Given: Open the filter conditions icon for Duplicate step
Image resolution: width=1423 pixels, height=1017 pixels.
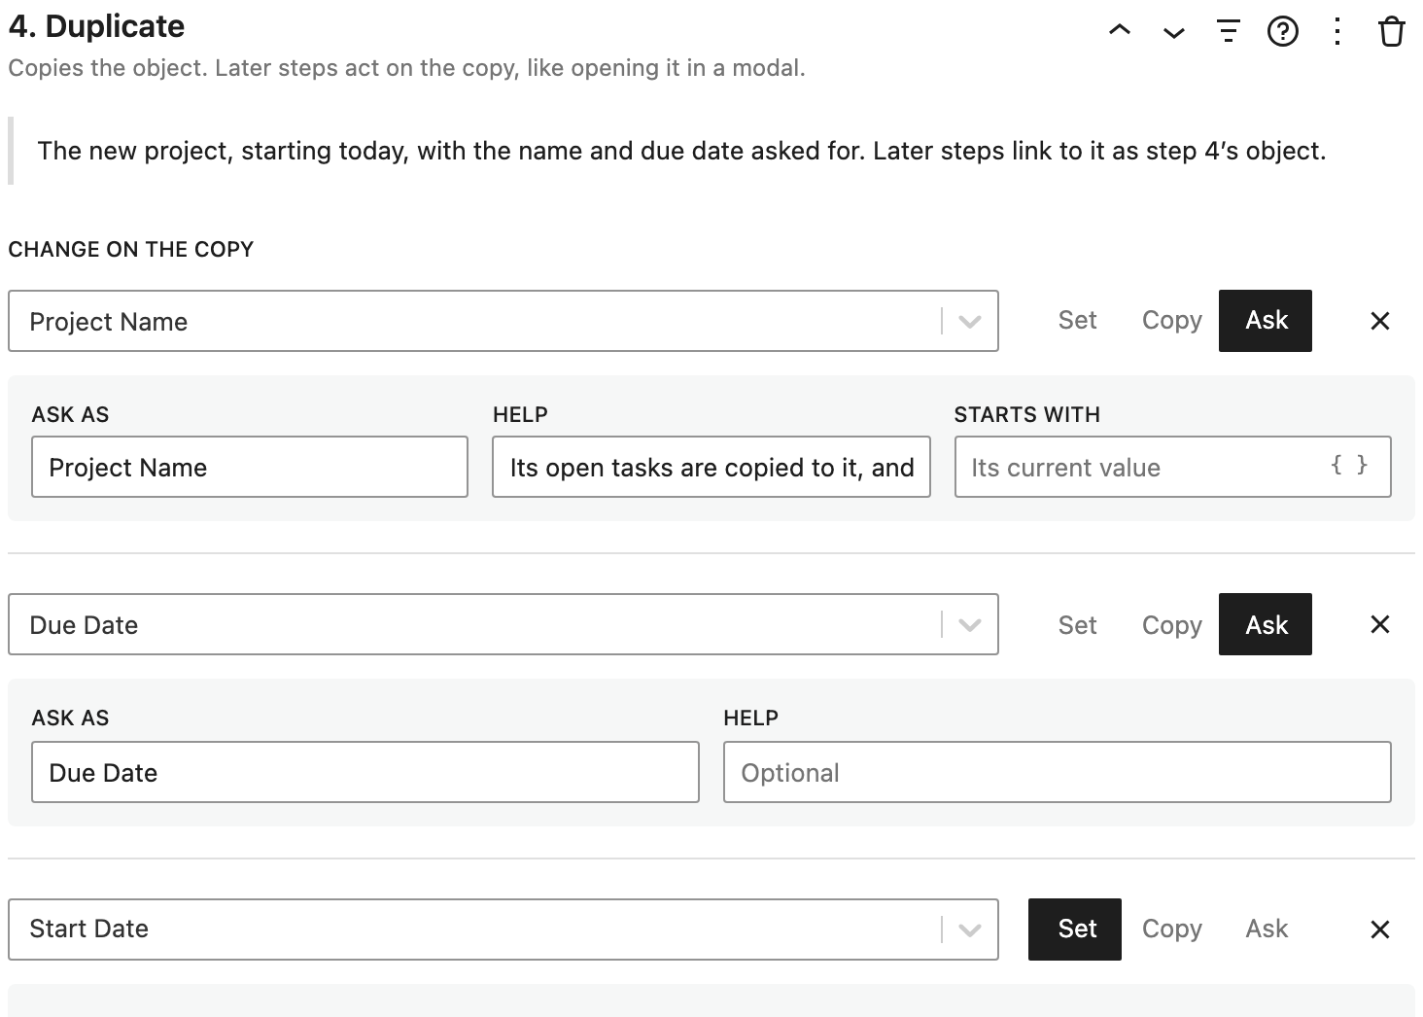Looking at the screenshot, I should (1229, 32).
